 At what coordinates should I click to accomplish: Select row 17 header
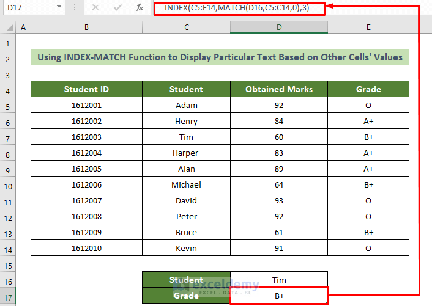tap(8, 296)
